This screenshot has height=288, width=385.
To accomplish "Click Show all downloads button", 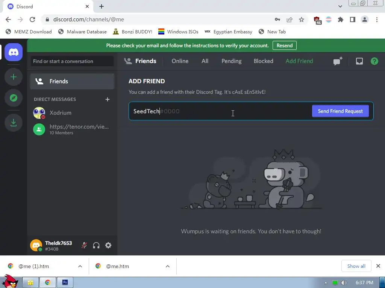I will pos(356,266).
